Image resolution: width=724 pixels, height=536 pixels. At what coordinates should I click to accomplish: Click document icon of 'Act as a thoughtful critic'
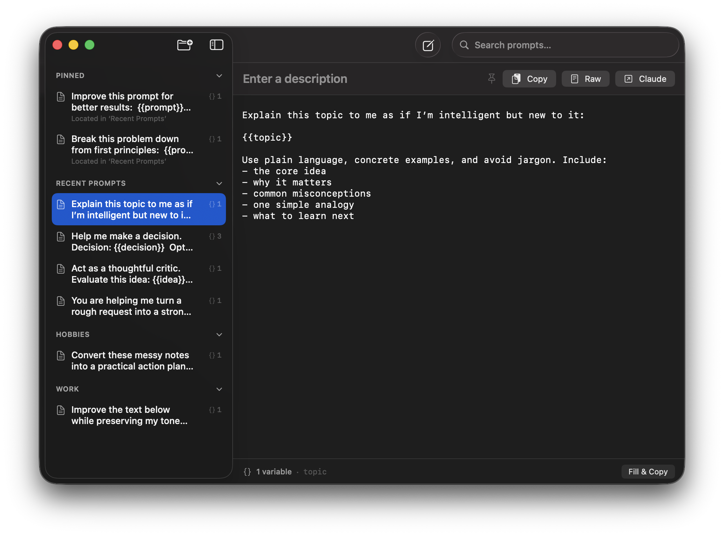(61, 269)
